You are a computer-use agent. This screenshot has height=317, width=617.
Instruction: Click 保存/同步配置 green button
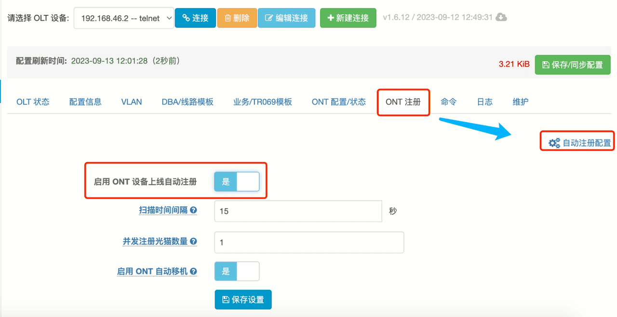(x=572, y=64)
